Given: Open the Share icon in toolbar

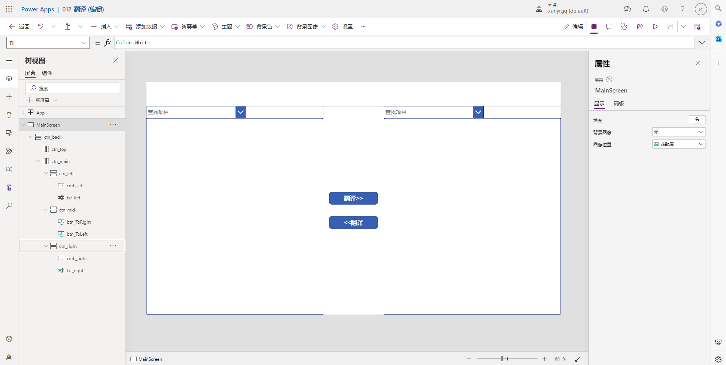Looking at the screenshot, I should [640, 27].
